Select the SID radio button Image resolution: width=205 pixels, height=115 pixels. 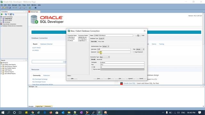[x=92, y=67]
